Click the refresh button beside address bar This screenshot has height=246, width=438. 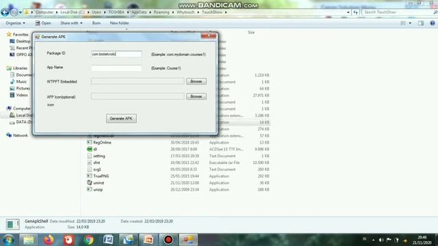click(x=355, y=12)
